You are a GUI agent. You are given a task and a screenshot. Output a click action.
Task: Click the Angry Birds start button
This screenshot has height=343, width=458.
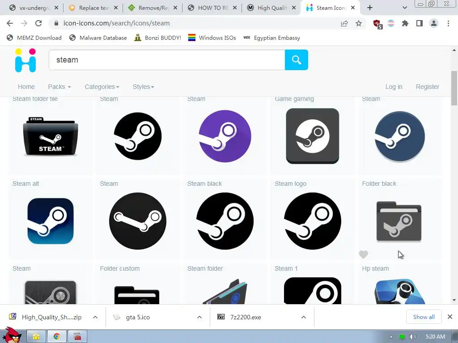(x=12, y=335)
